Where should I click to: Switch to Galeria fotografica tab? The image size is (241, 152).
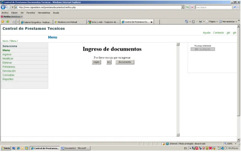click(36, 22)
